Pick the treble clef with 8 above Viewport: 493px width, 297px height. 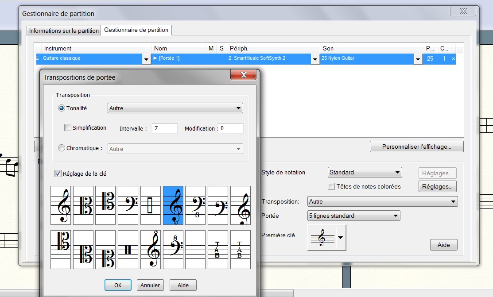coord(151,250)
